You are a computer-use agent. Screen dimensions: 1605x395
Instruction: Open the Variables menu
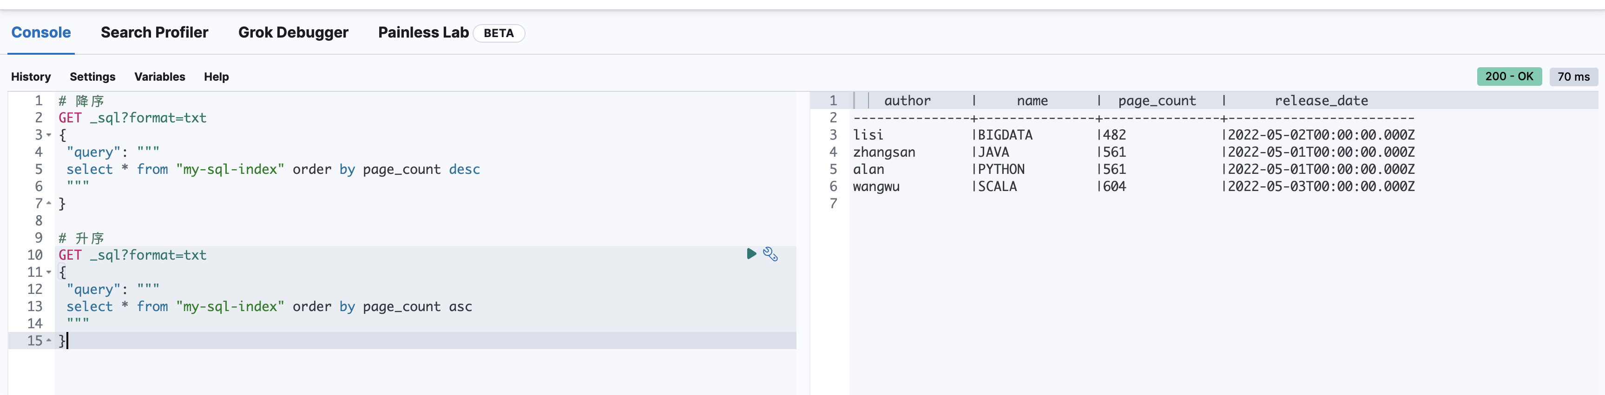pyautogui.click(x=159, y=76)
